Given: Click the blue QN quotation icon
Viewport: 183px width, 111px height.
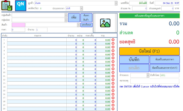Looking at the screenshot, I should 21,6.
